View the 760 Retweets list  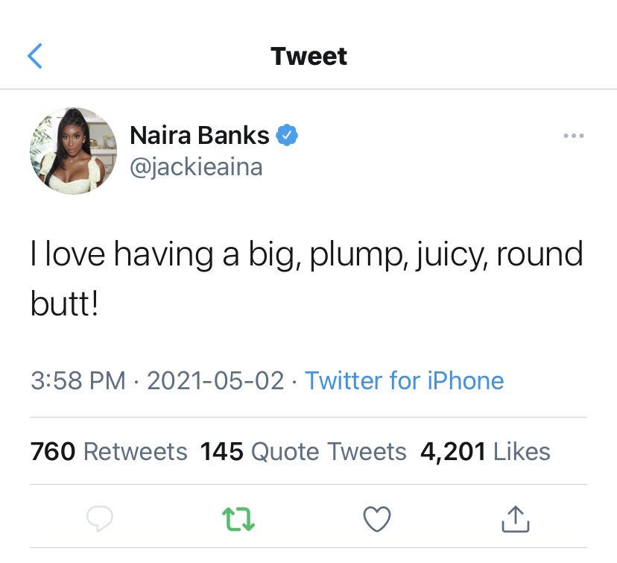[x=109, y=451]
